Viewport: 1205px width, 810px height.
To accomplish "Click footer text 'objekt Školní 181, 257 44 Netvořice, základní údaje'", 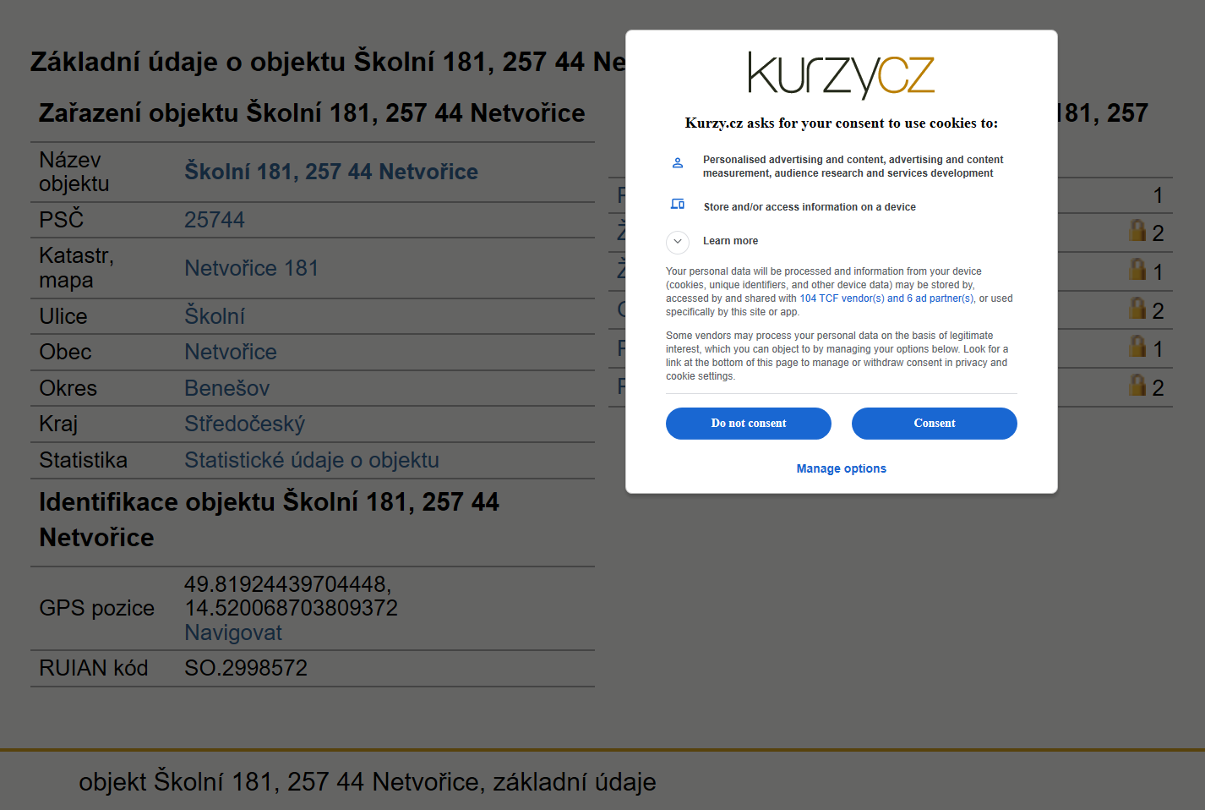I will pos(368,781).
